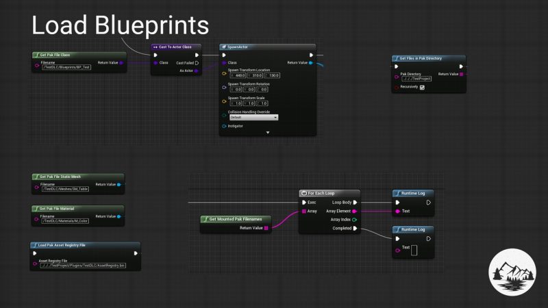The height and width of the screenshot is (308, 548).
Task: Expand the SpawnActor node advanced pins arrow
Action: coord(268,133)
